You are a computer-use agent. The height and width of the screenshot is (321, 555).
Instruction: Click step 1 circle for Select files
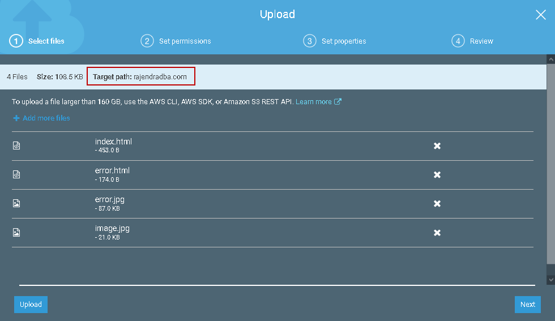[x=16, y=41]
